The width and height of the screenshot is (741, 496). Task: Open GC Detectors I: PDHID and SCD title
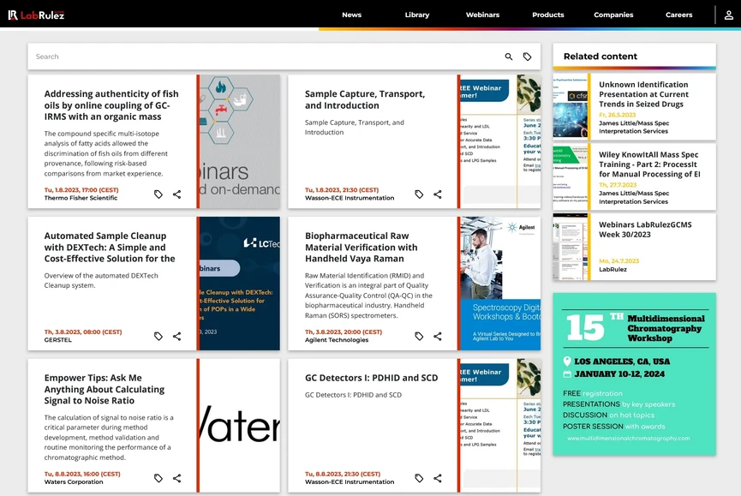(372, 378)
